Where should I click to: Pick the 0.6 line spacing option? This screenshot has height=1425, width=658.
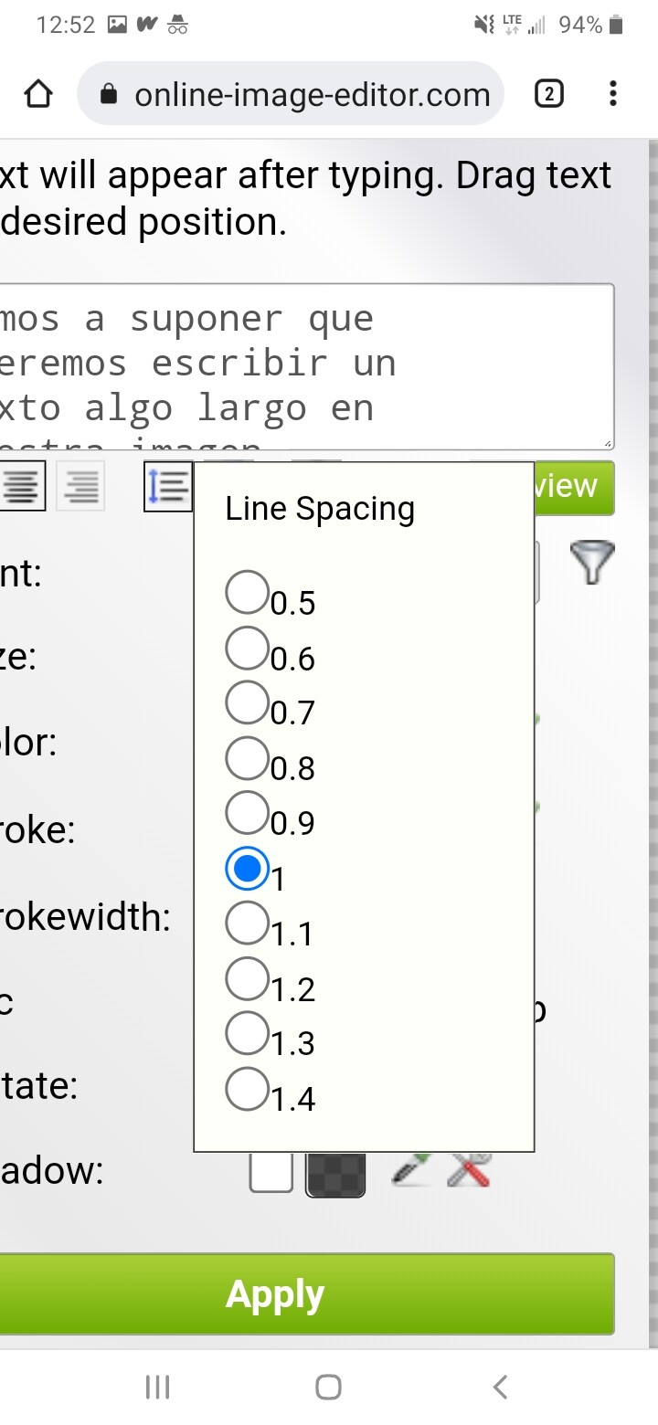pyautogui.click(x=247, y=648)
